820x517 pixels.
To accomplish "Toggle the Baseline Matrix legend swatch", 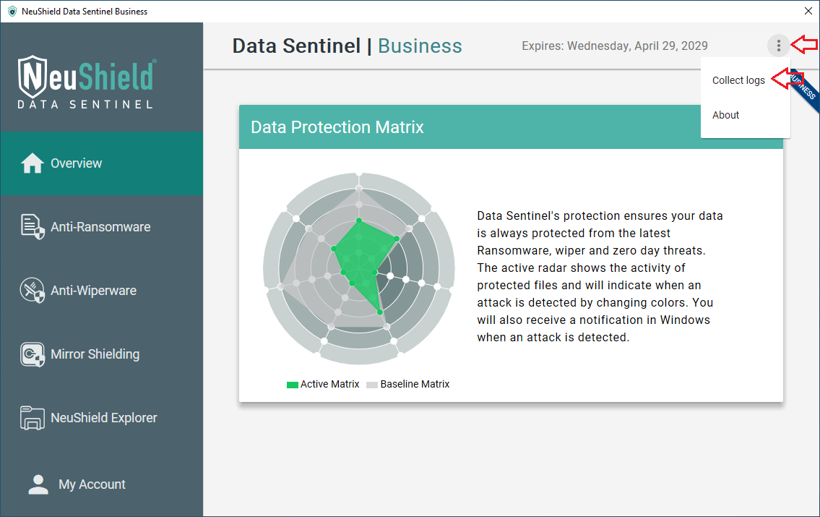I will (372, 385).
